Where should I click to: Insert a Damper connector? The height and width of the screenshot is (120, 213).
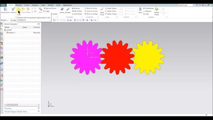click(x=68, y=10)
